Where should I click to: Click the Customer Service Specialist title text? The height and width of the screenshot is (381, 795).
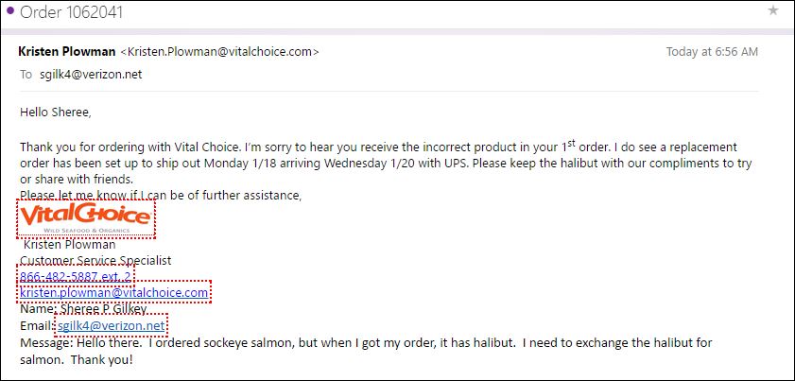(95, 261)
